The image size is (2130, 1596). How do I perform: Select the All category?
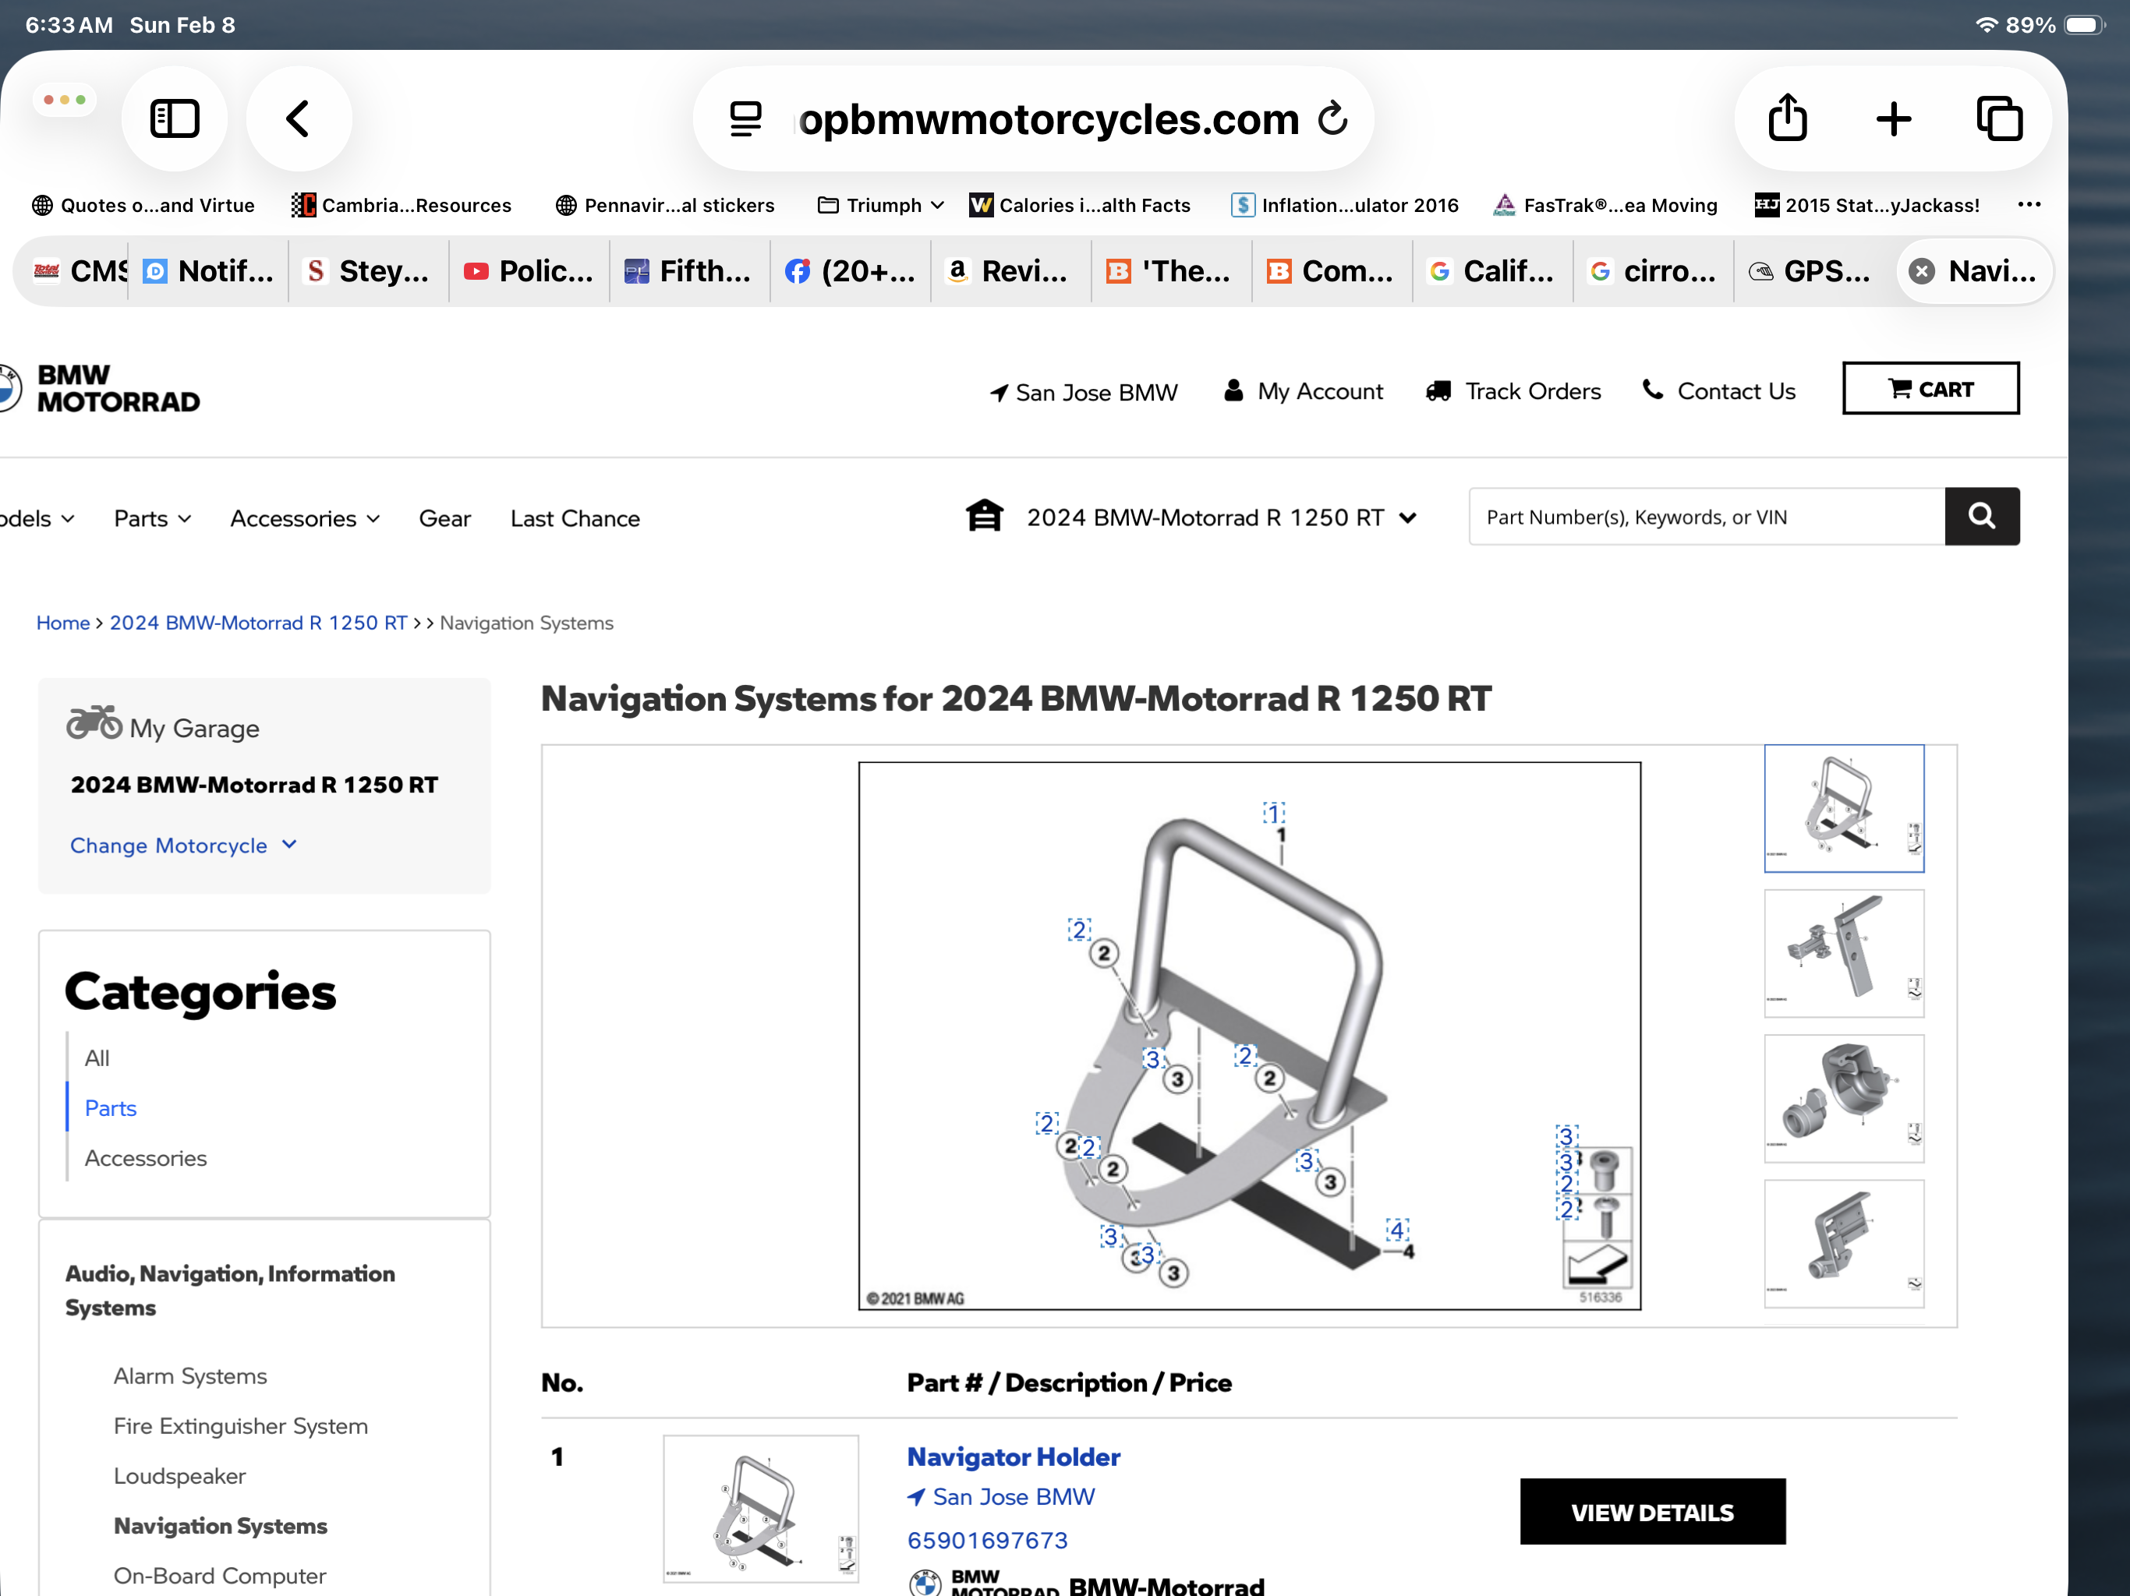(97, 1058)
